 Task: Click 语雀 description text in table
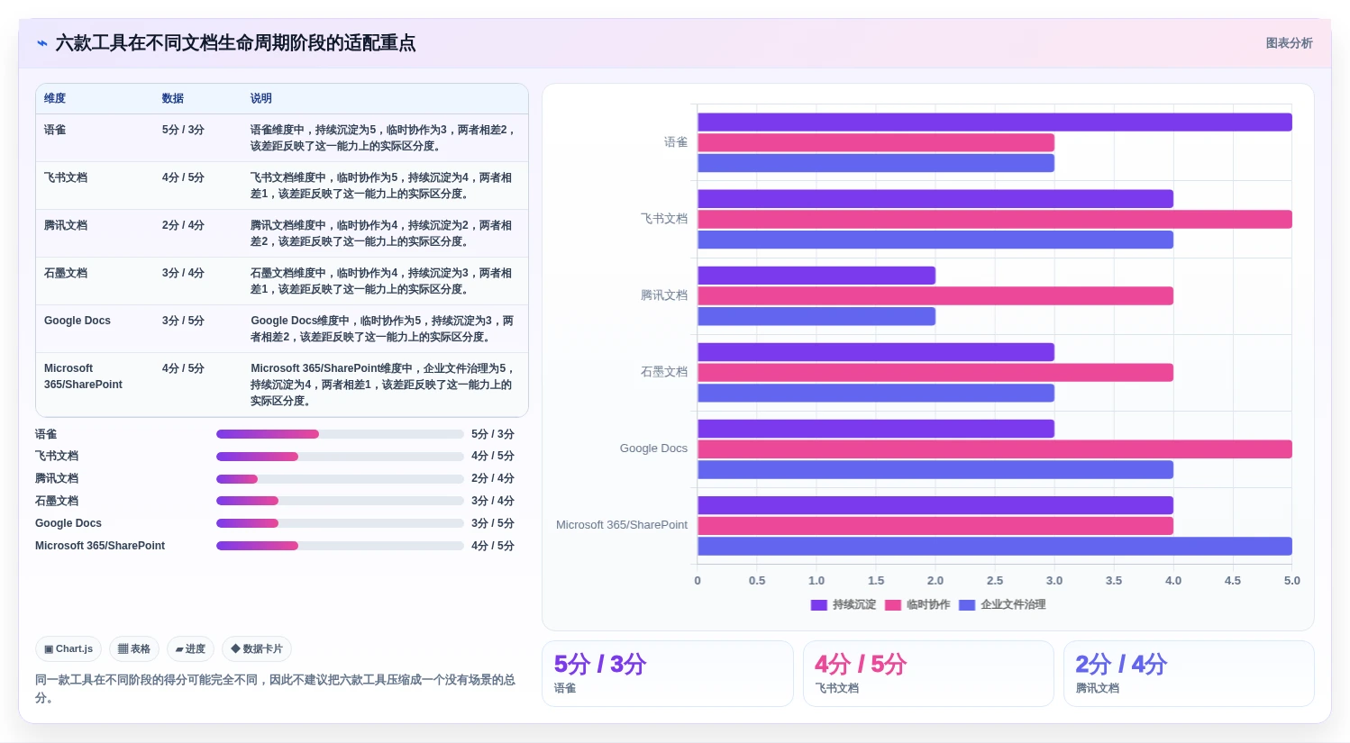point(383,138)
